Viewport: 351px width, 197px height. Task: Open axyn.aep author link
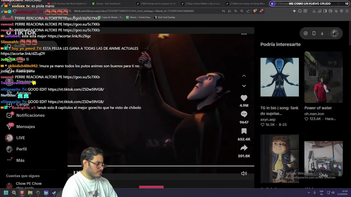click(x=268, y=120)
